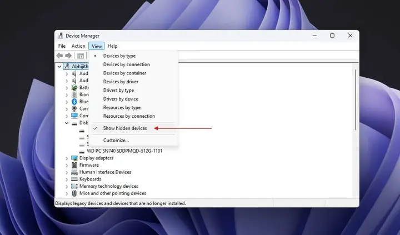Click the Keyboards category icon
400x235 pixels.
point(74,179)
